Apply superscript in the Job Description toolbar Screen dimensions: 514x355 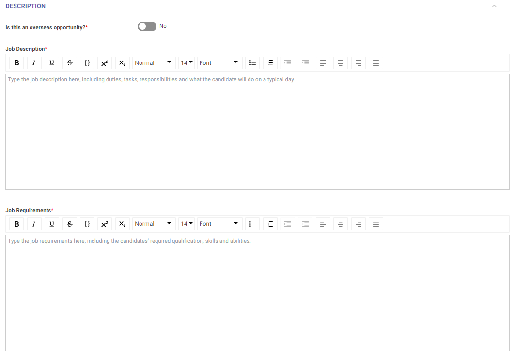(105, 62)
